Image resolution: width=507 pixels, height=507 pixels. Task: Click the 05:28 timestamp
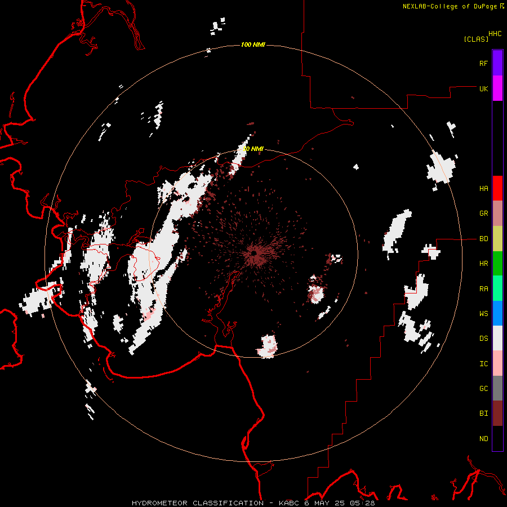[362, 503]
